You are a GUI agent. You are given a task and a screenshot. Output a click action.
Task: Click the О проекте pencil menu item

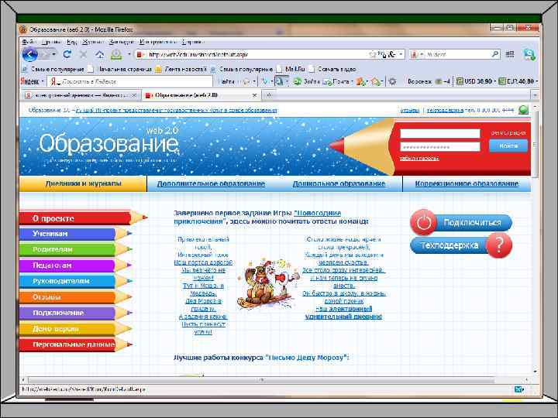(83, 218)
